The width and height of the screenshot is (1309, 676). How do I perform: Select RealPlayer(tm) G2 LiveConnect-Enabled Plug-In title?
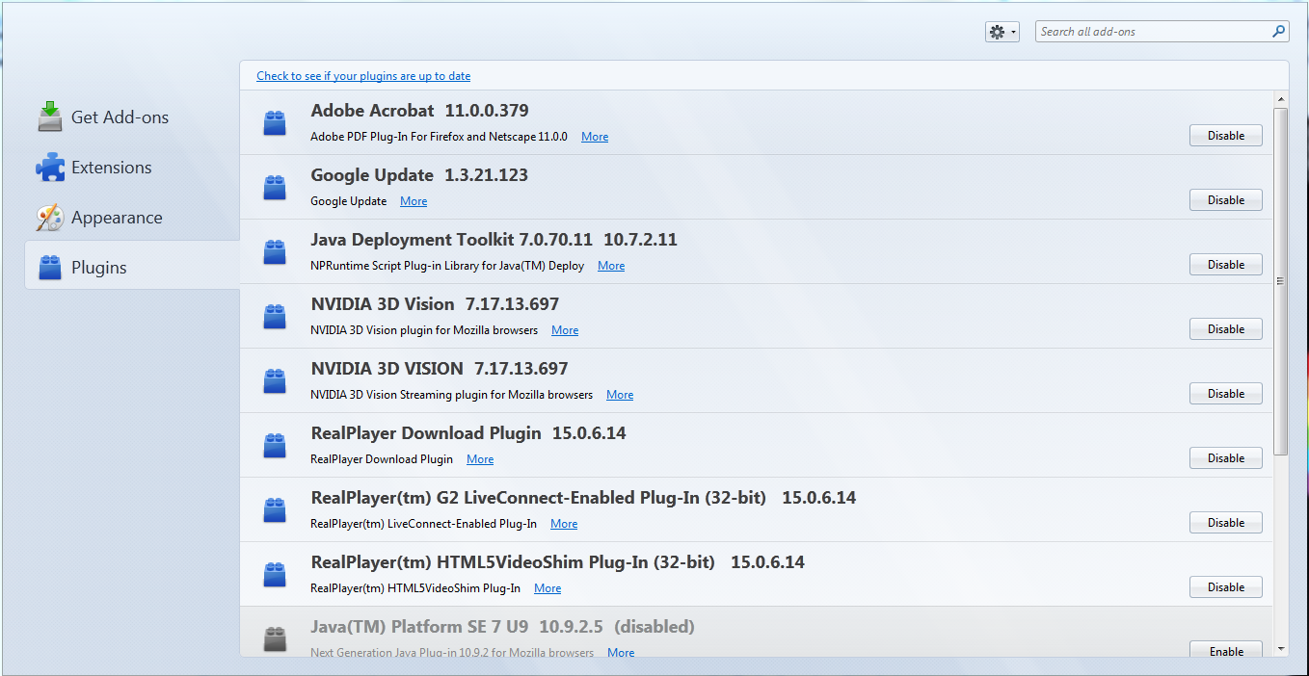[x=583, y=498]
